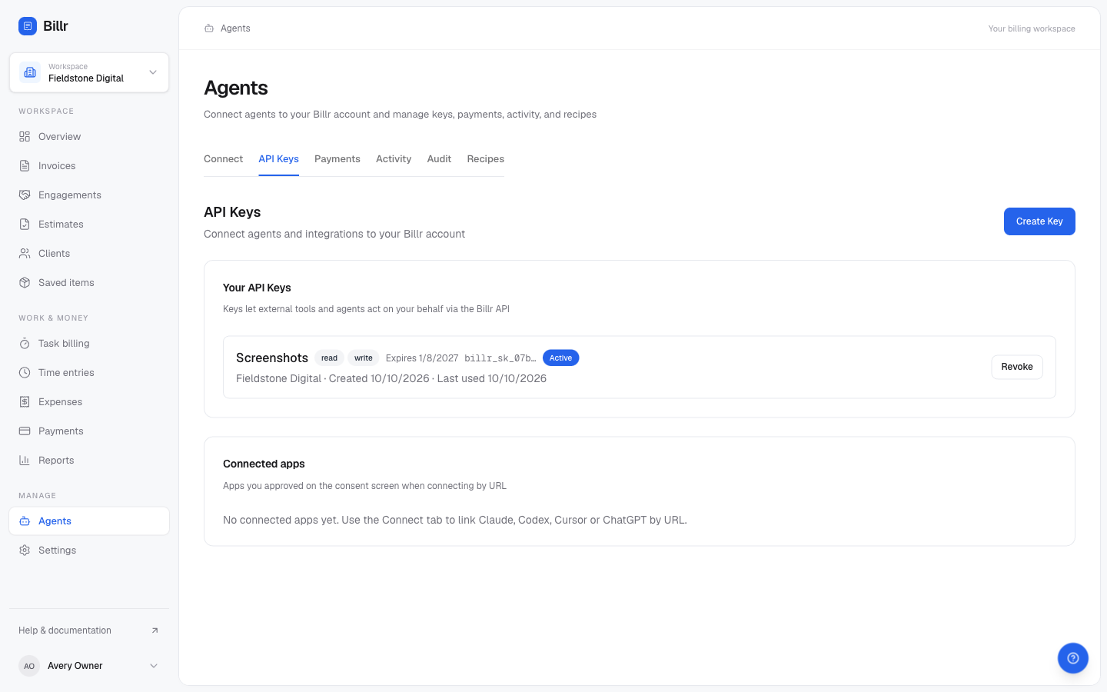Go to the Recipes tab

[x=486, y=159]
